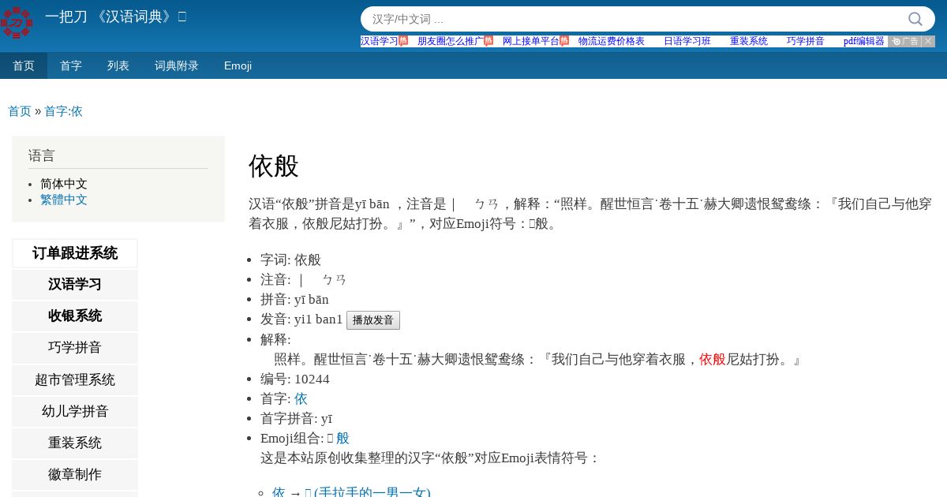Open the 依 first-character link

(x=301, y=398)
